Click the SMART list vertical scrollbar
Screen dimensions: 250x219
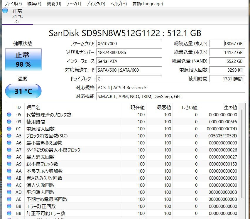pyautogui.click(x=242, y=153)
